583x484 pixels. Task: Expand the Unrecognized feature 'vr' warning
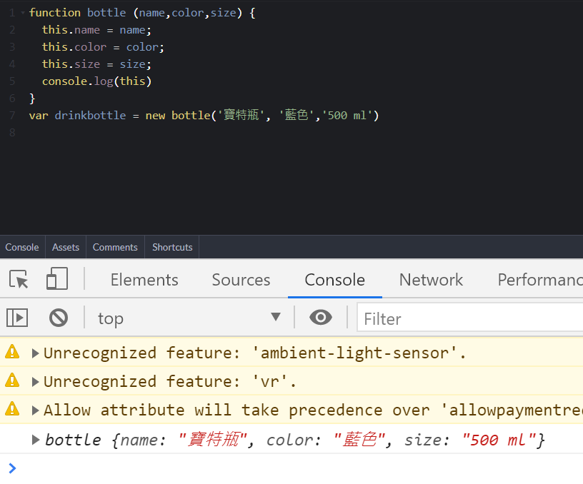click(x=35, y=381)
